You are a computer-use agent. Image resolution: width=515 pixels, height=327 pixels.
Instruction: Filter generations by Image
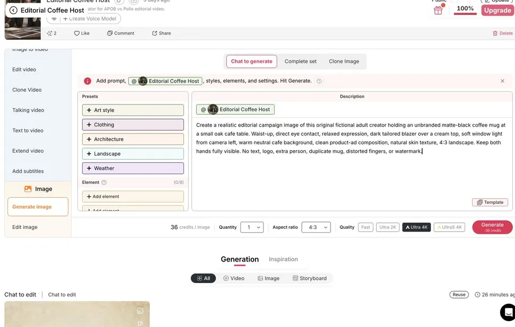pos(268,278)
